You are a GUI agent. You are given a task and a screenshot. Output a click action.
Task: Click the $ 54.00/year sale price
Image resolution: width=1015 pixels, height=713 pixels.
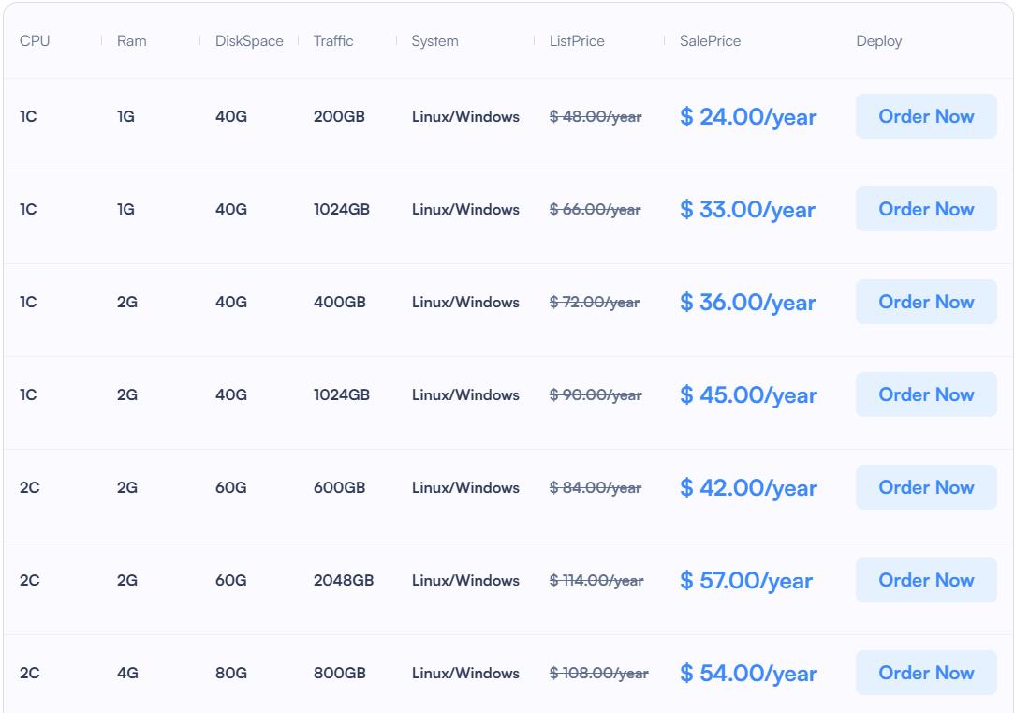pos(748,674)
